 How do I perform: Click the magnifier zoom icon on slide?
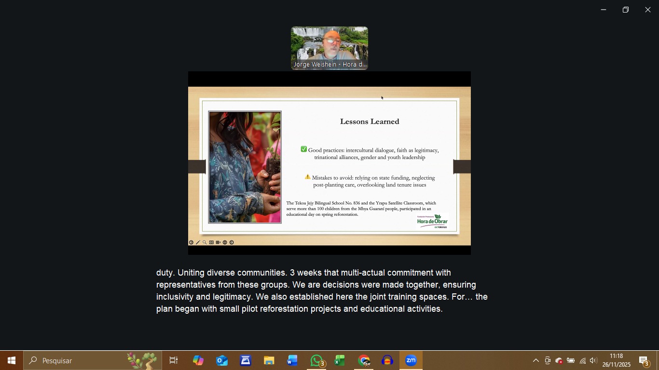[205, 242]
